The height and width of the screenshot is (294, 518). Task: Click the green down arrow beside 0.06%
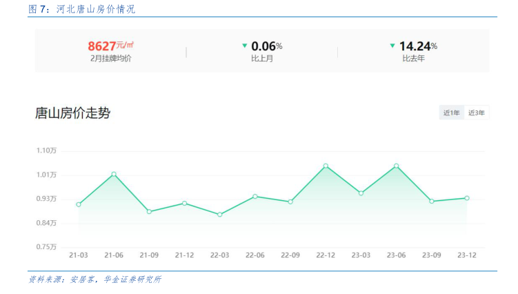[x=244, y=46]
